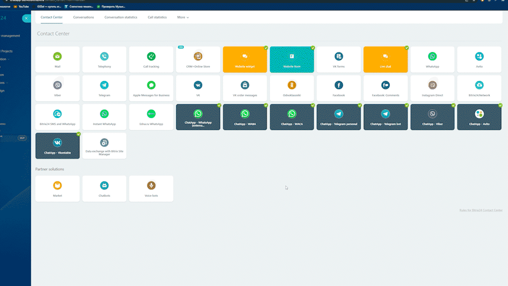Open ChatApp - Telegram bot tile
508x286 pixels.
point(385,117)
